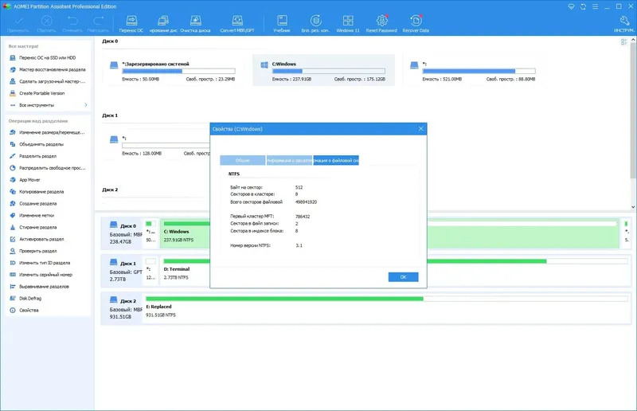Select the Зарезервировано системой partition card
This screenshot has height=411, width=637.
(x=173, y=71)
